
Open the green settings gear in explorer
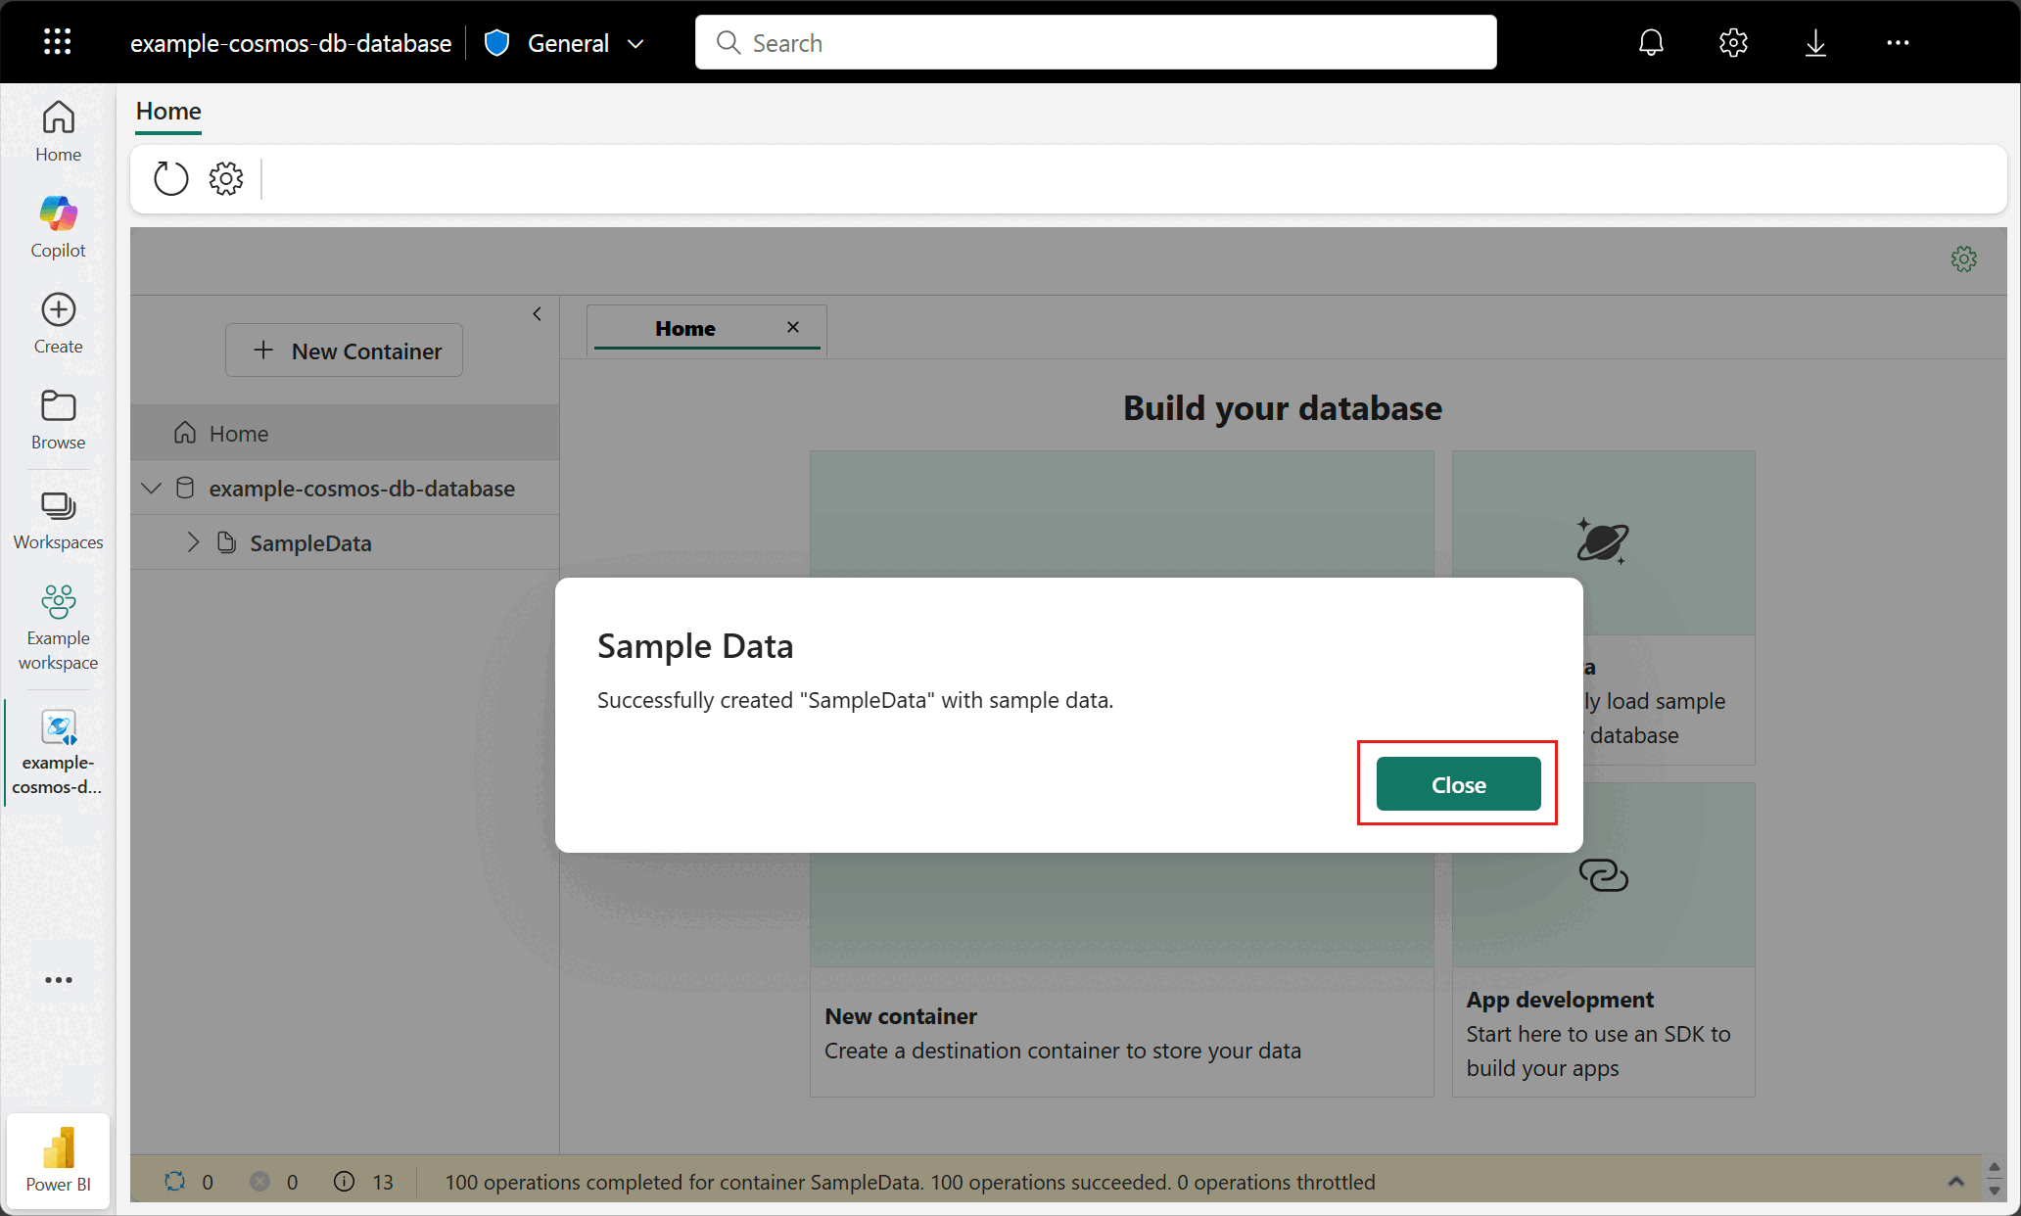tap(1963, 259)
